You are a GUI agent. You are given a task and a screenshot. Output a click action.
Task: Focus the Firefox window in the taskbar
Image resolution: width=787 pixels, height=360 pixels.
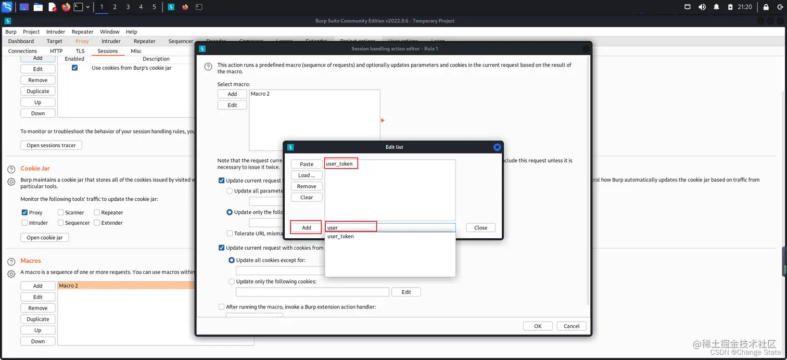(x=185, y=7)
